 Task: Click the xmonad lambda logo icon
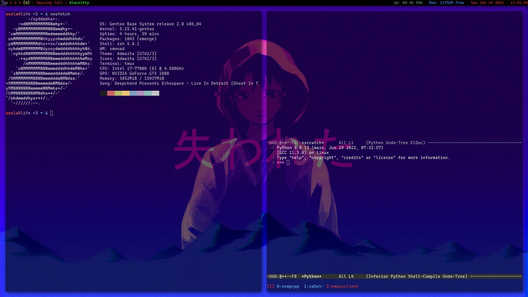[4, 3]
